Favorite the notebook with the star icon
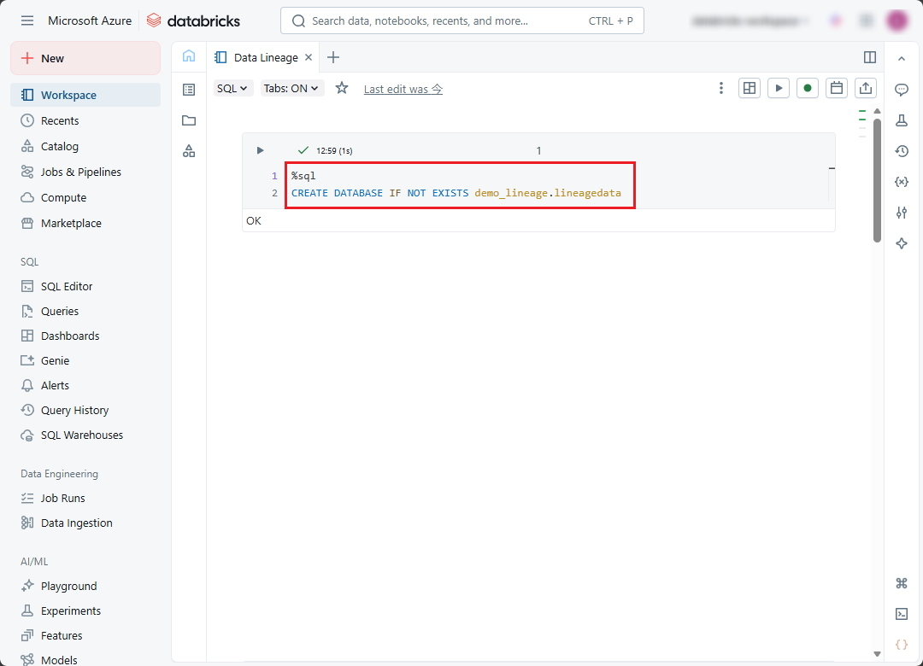 click(x=342, y=88)
